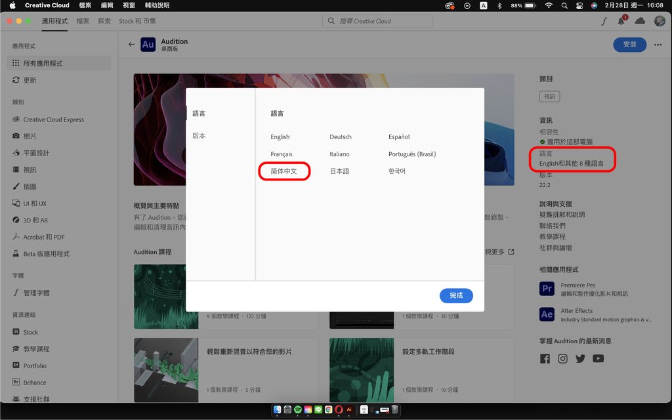
Task: Go back with the left arrow
Action: (x=131, y=44)
